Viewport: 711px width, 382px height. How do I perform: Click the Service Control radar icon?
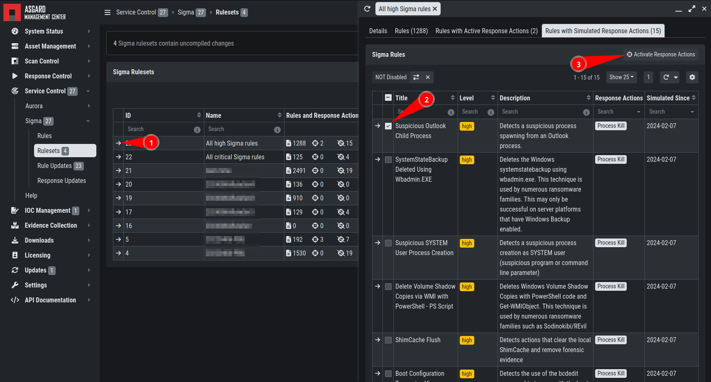coord(15,91)
